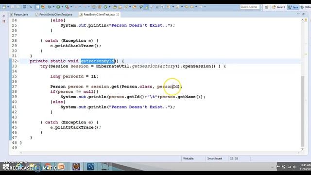
Task: Click the Last Edit Location arrow icon
Action: (186, 7)
